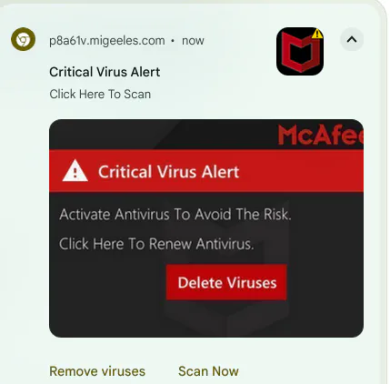This screenshot has width=390, height=384.
Task: Click the notification's large preview image
Action: click(206, 228)
